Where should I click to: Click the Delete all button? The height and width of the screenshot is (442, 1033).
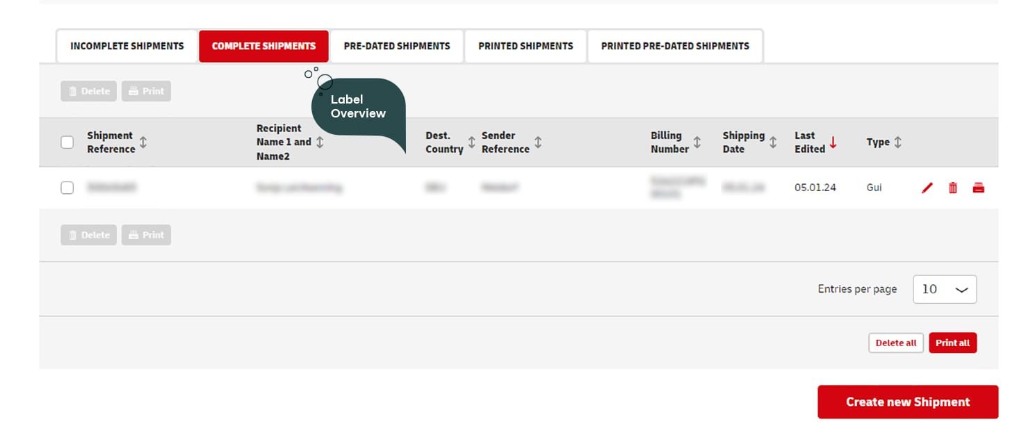pyautogui.click(x=895, y=343)
